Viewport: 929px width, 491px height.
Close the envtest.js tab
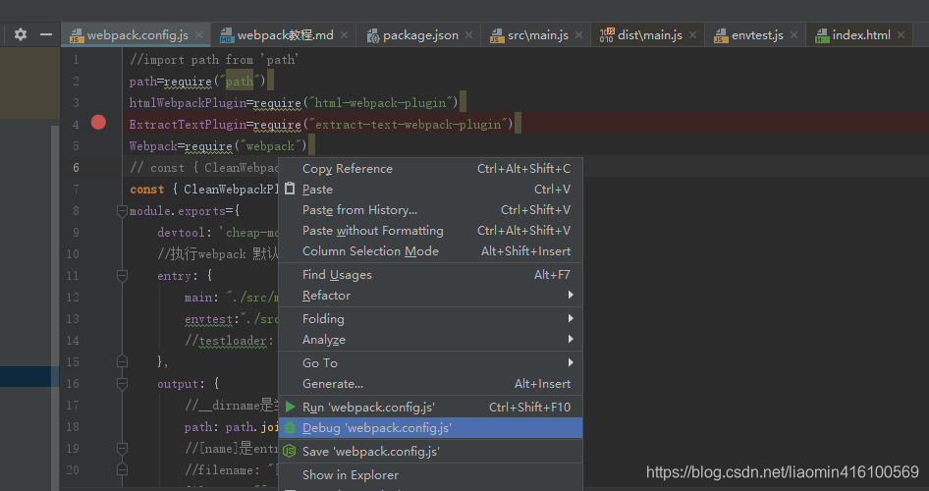793,35
